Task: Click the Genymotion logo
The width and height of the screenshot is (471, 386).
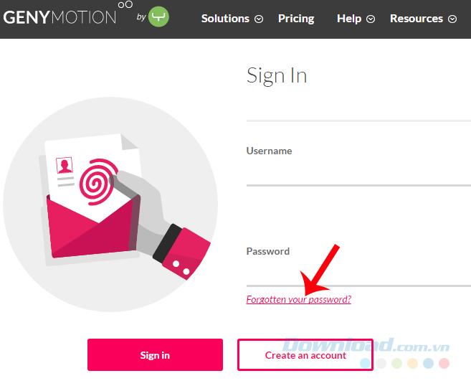Action: [60, 16]
